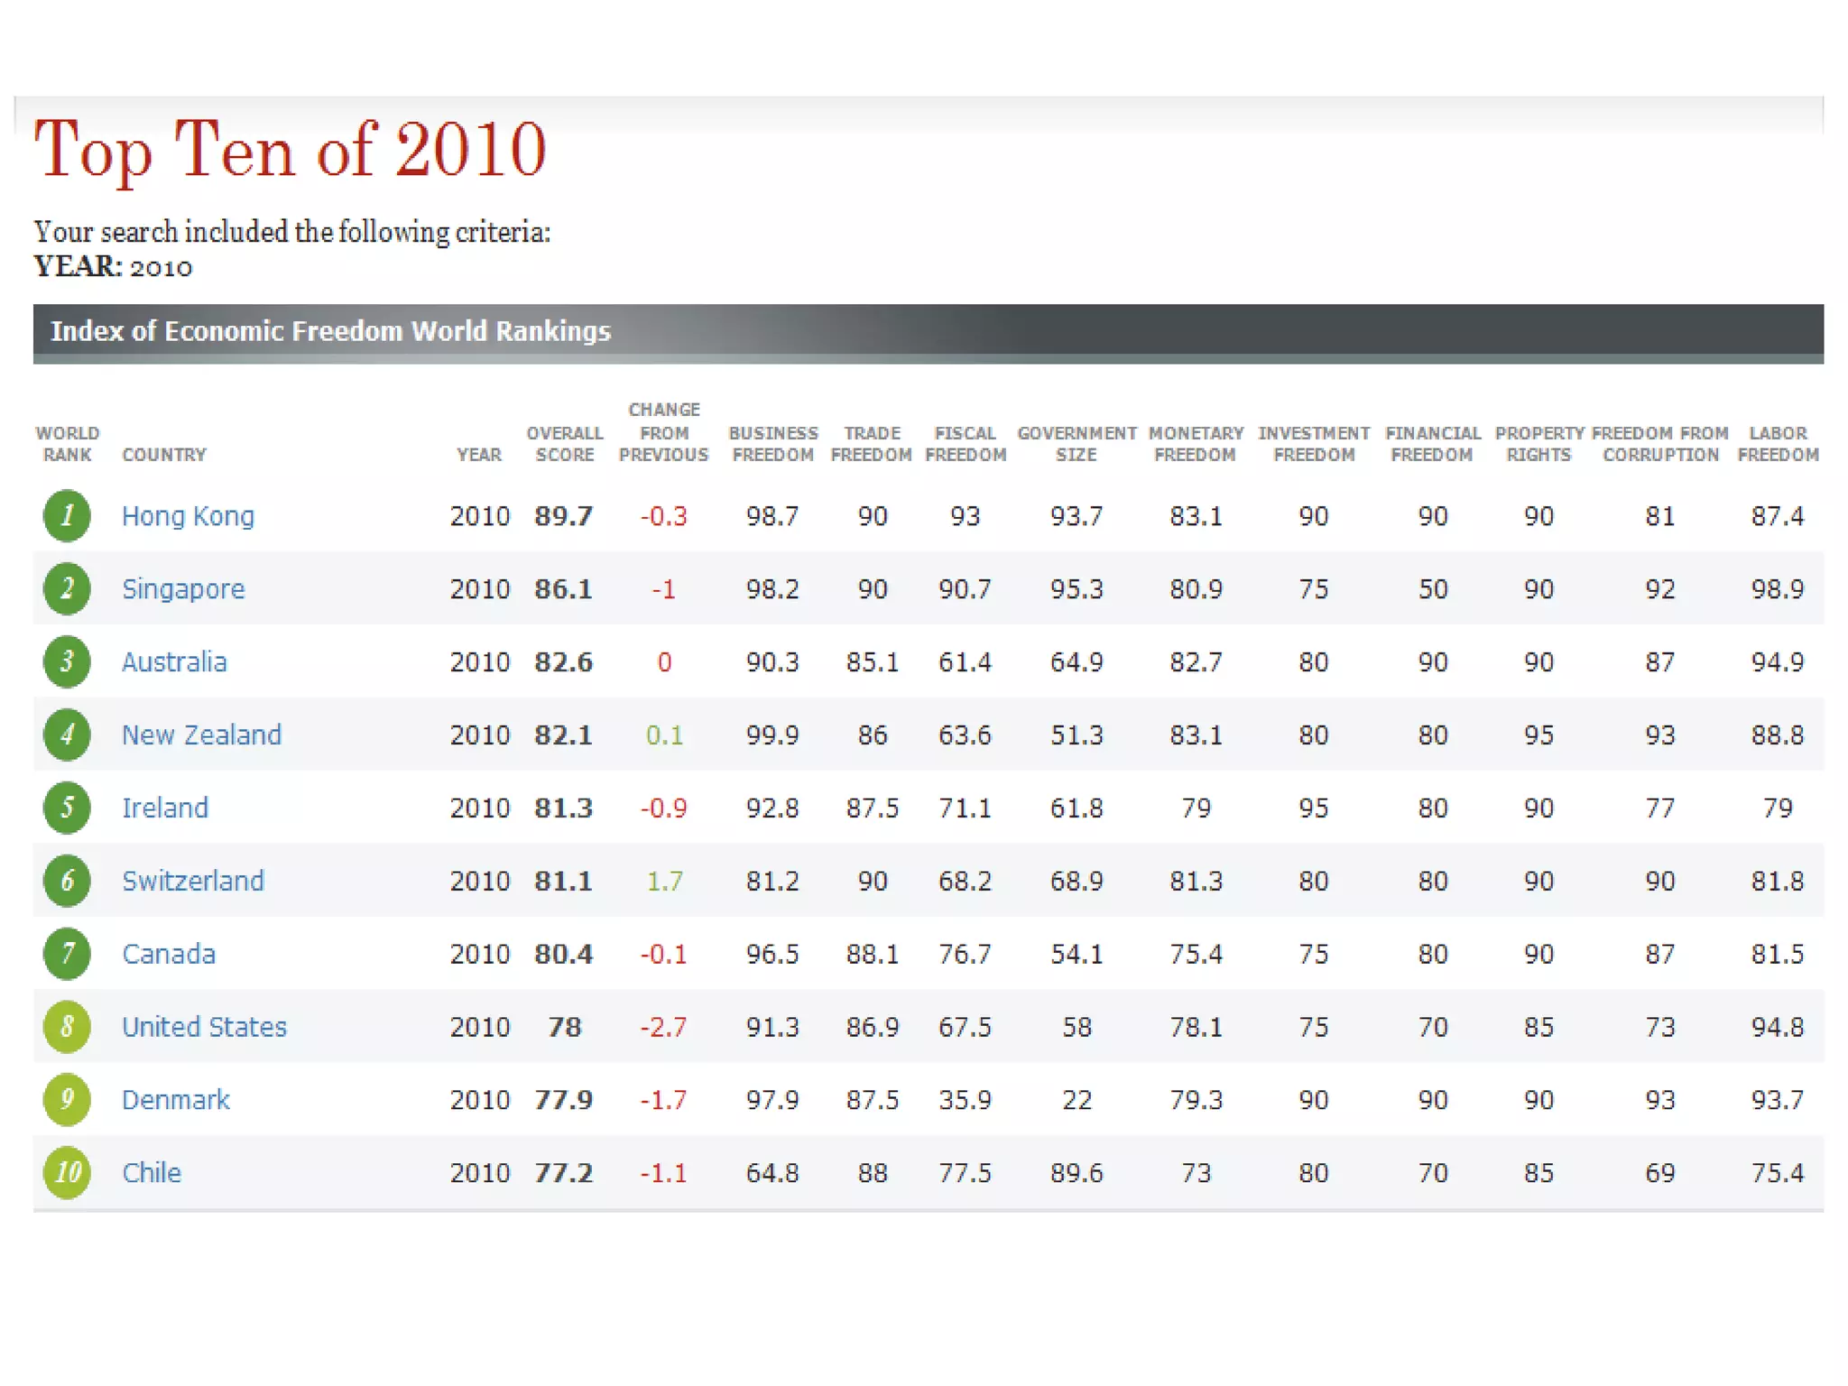Click the rank 1 green badge
Screen dimensions: 1848x1386
[67, 516]
